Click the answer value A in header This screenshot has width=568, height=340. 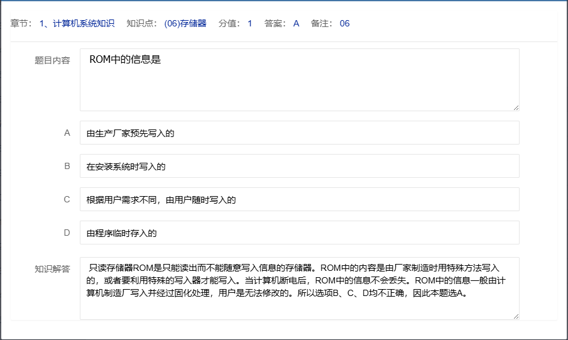(296, 24)
